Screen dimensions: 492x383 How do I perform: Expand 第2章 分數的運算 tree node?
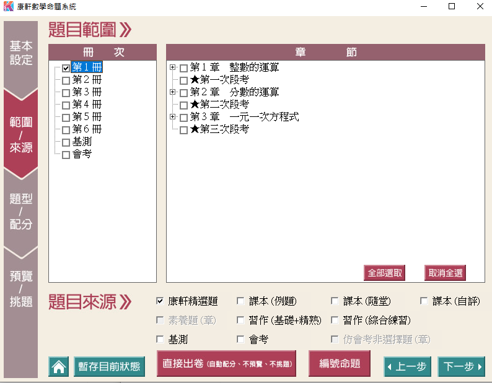[173, 92]
